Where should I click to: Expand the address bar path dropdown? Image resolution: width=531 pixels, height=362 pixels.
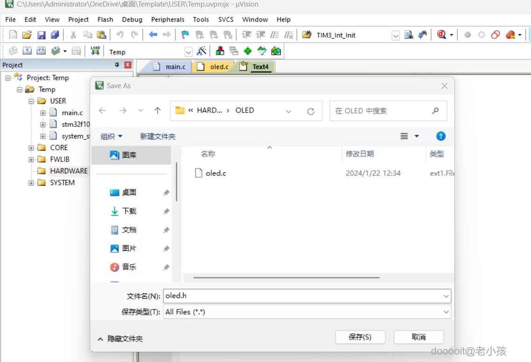click(289, 111)
